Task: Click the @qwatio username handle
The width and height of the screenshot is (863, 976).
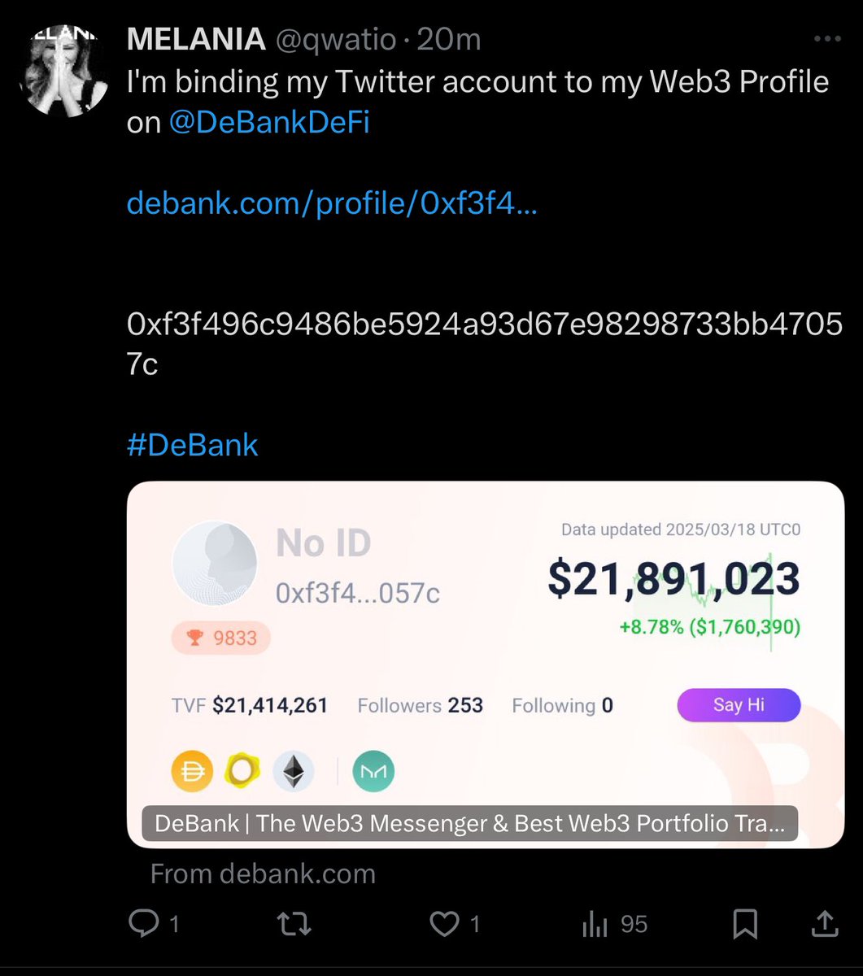Action: pos(336,39)
